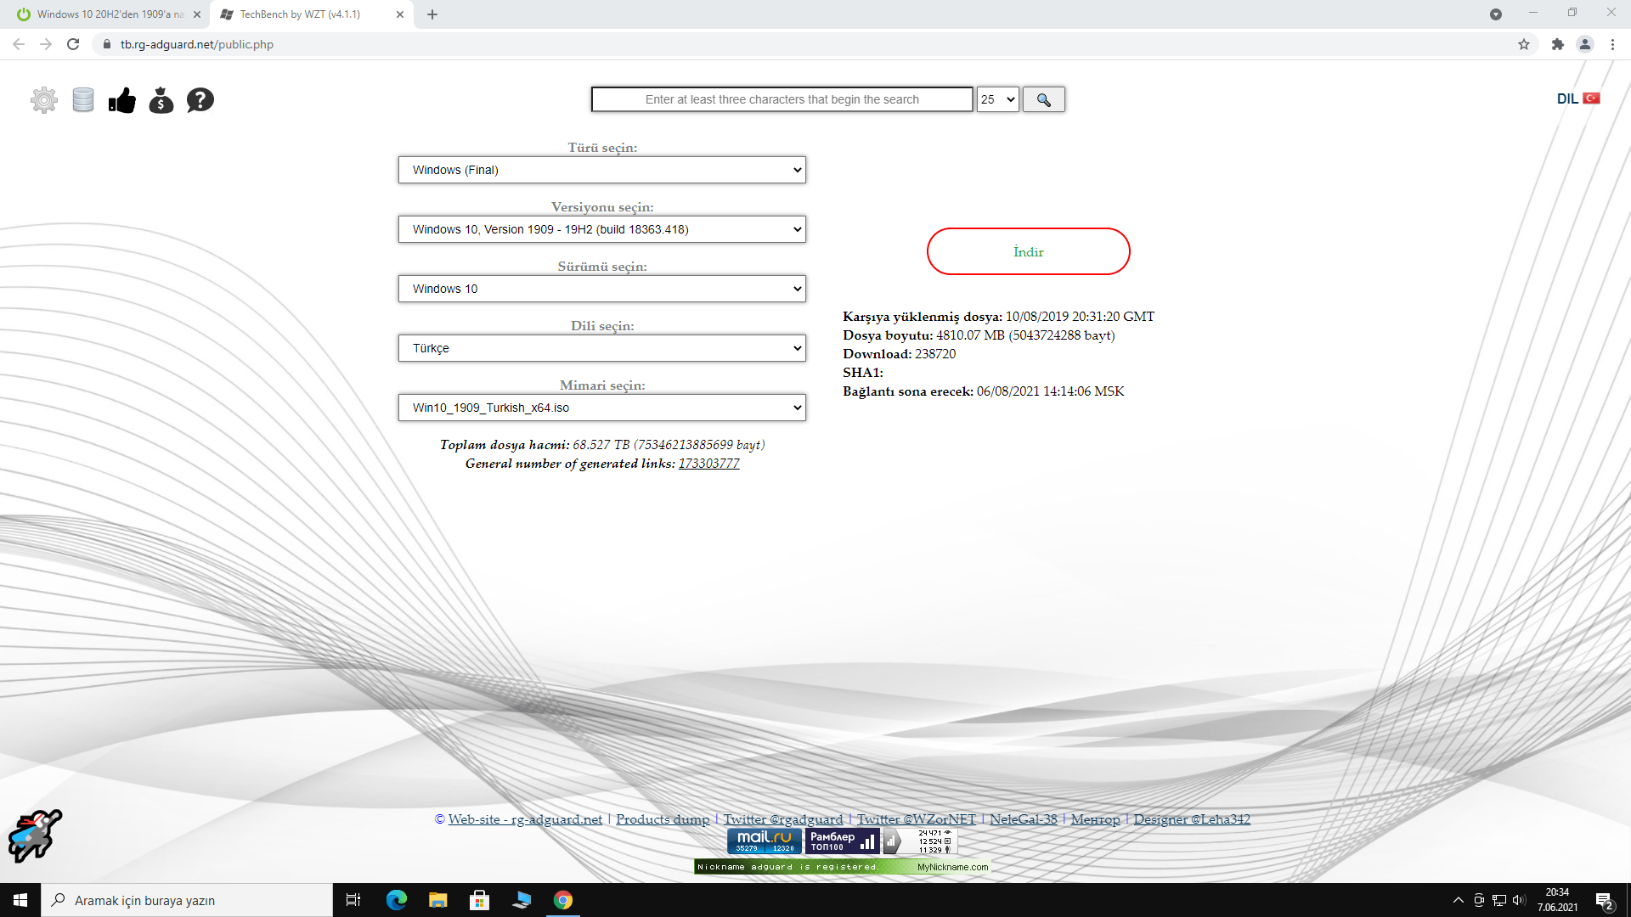The image size is (1631, 917).
Task: Open the Web-site rg-adguard.net link
Action: click(x=525, y=819)
